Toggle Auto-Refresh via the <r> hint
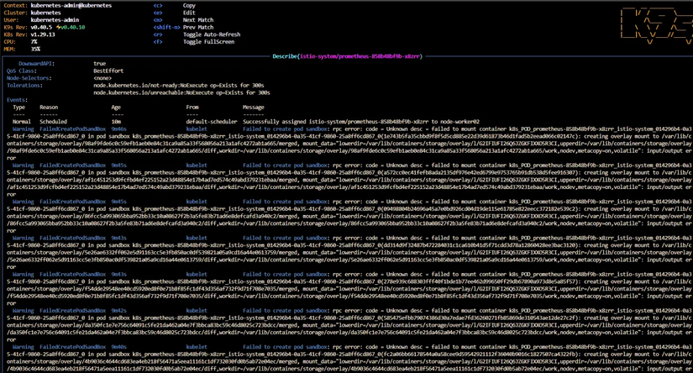 [197, 34]
